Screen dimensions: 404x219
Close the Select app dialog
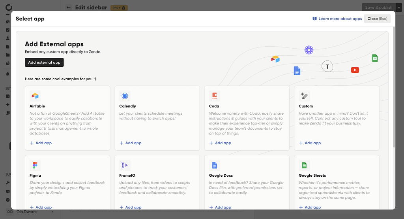(x=377, y=19)
